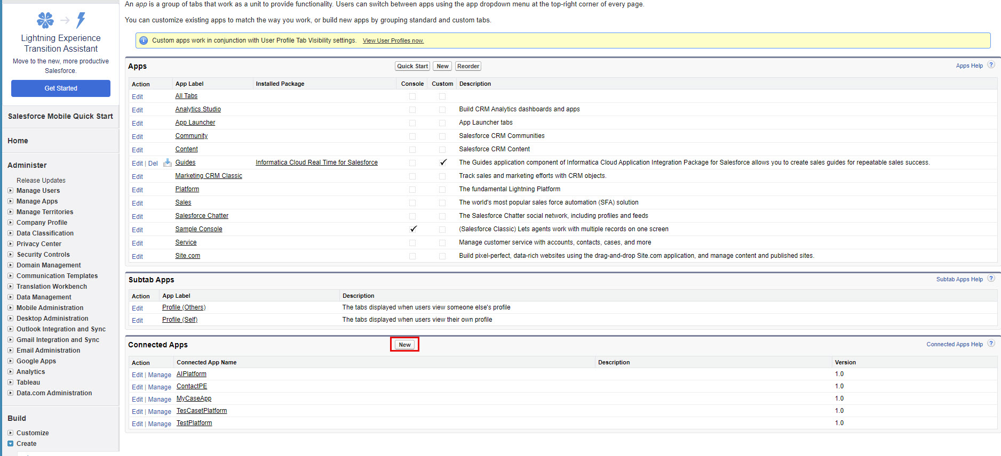Open Informatica Cloud Real Time for Salesforce link

[x=316, y=162]
